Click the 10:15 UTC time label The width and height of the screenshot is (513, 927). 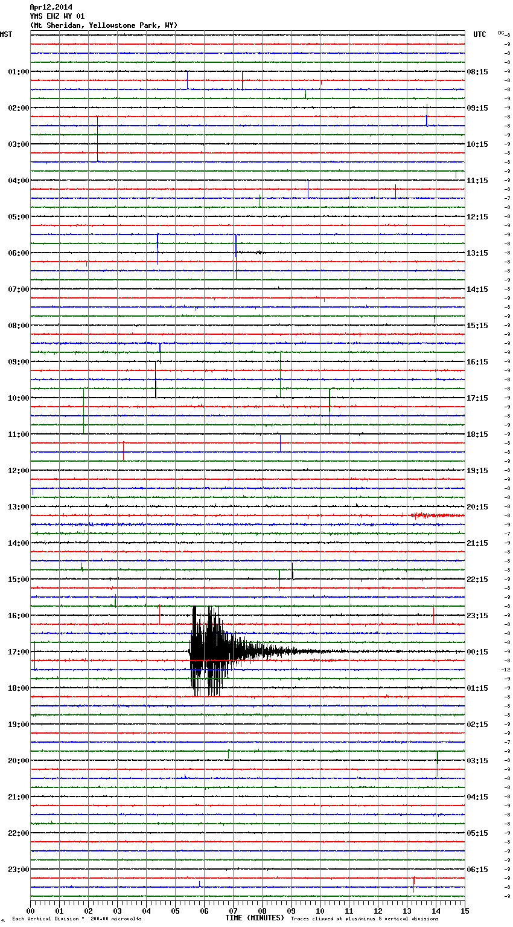tap(477, 144)
